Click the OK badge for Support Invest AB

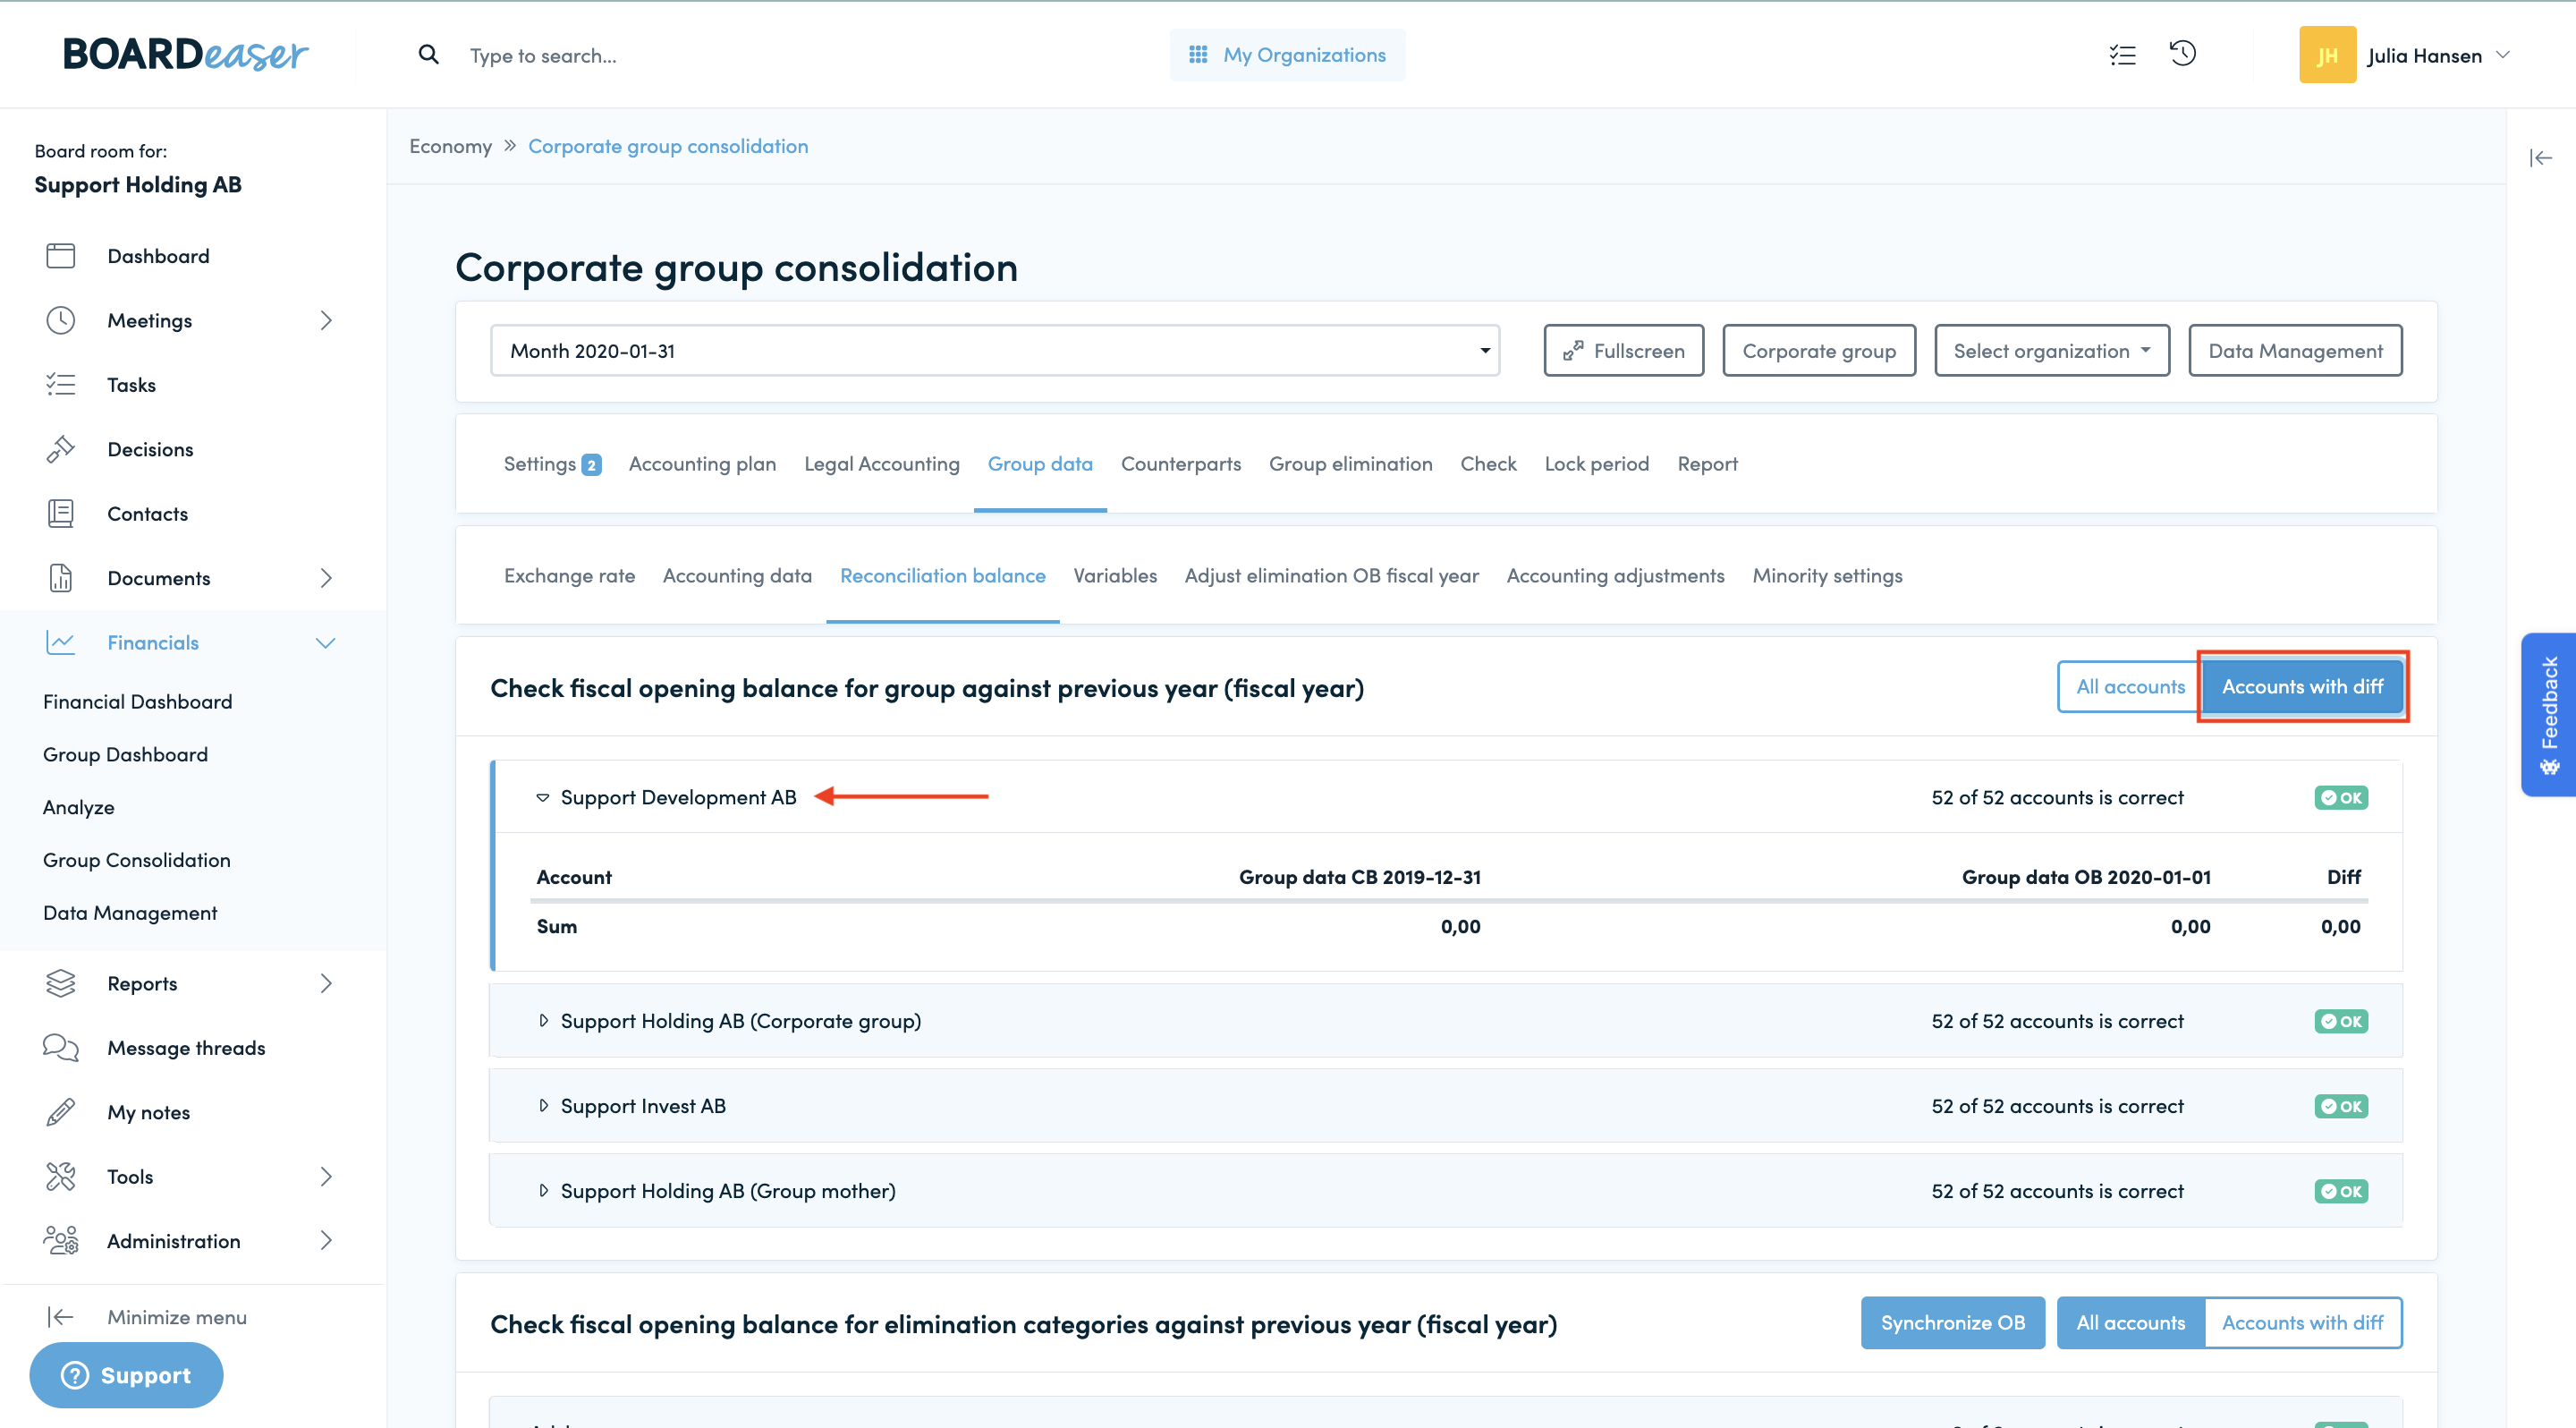pos(2340,1106)
